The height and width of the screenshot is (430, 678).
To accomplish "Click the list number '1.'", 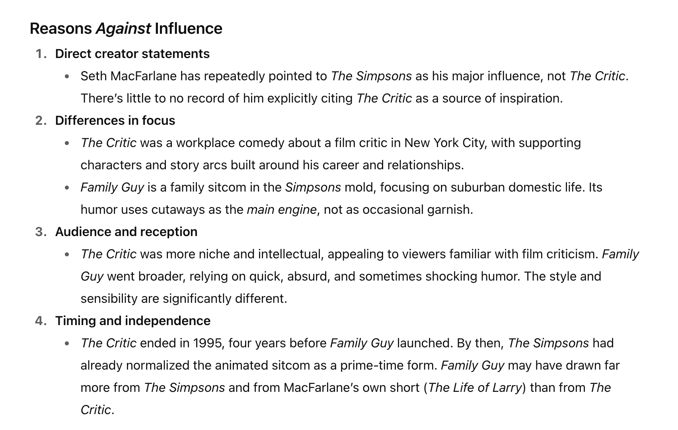I will (x=41, y=54).
